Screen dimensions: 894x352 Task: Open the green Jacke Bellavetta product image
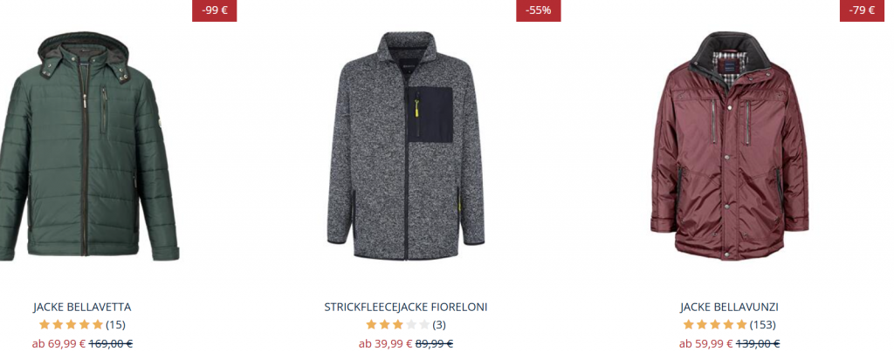tap(89, 146)
